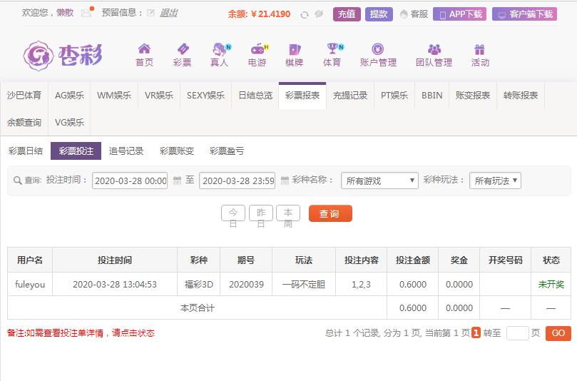
Task: Open 彩票日结 sub-tab
Action: click(x=26, y=151)
